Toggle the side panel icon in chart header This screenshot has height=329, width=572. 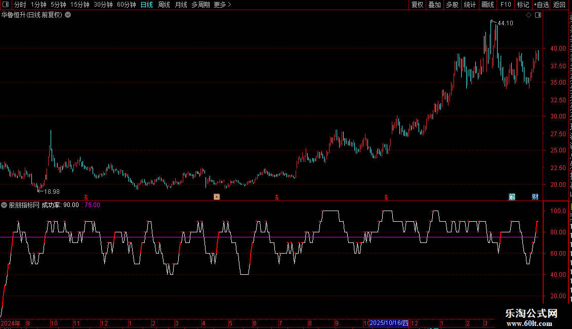[x=538, y=15]
